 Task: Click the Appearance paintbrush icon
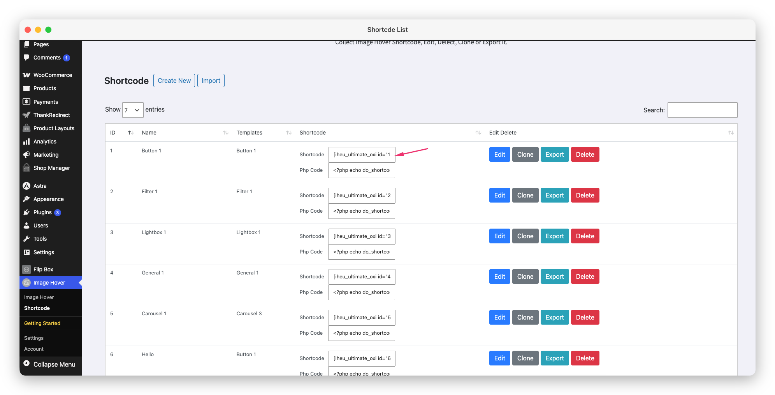pos(26,199)
